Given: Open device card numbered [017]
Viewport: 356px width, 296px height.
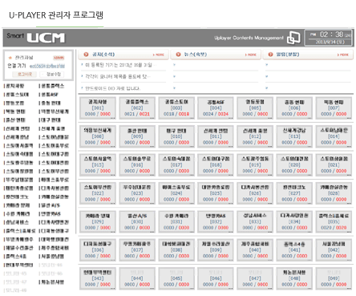Looking at the screenshot, I should tap(176, 165).
